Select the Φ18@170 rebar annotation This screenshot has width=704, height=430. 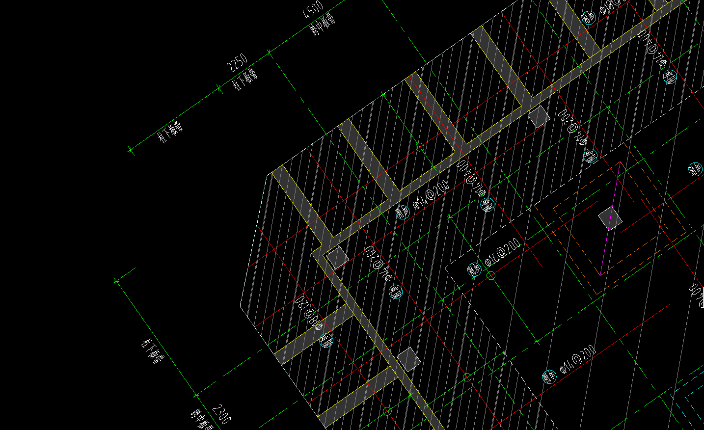(x=310, y=313)
